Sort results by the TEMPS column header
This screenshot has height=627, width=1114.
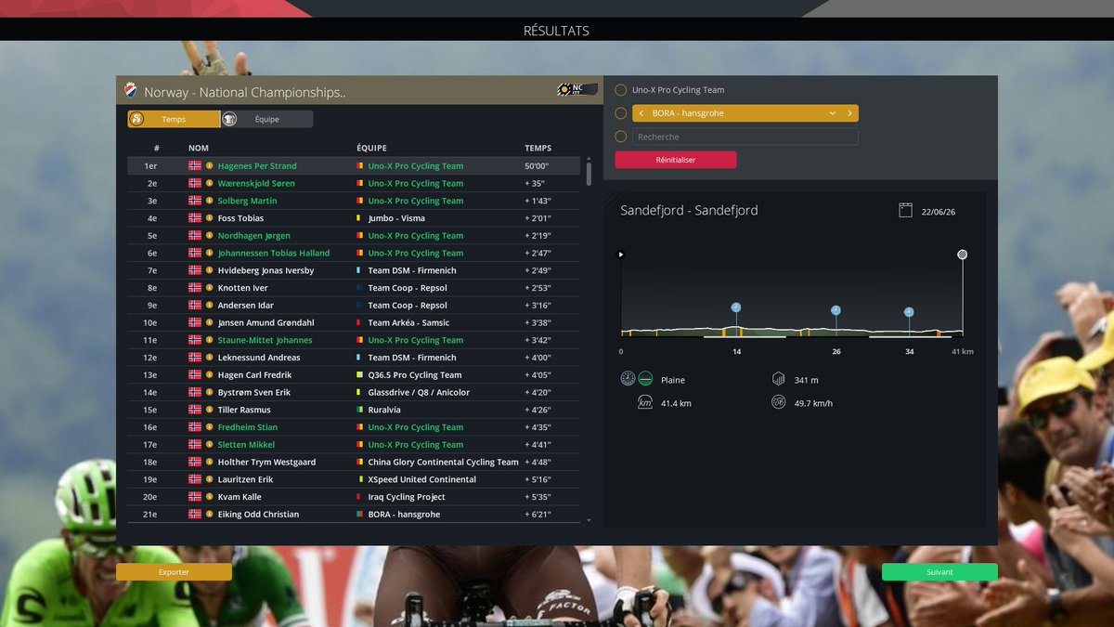(x=538, y=148)
